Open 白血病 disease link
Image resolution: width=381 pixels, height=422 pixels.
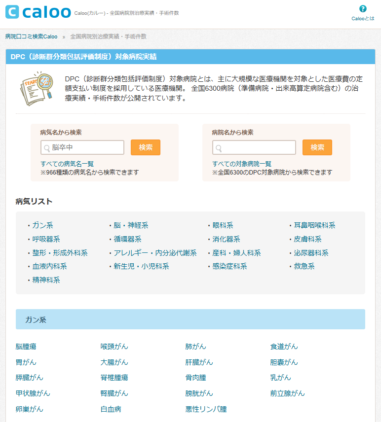[x=111, y=409]
